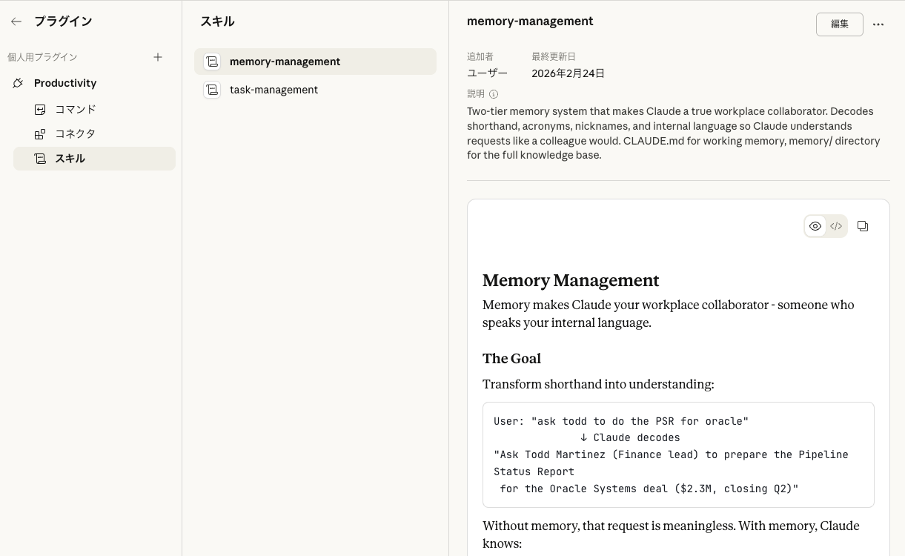Switch to raw code view toggle
The height and width of the screenshot is (556, 905).
[x=836, y=226]
